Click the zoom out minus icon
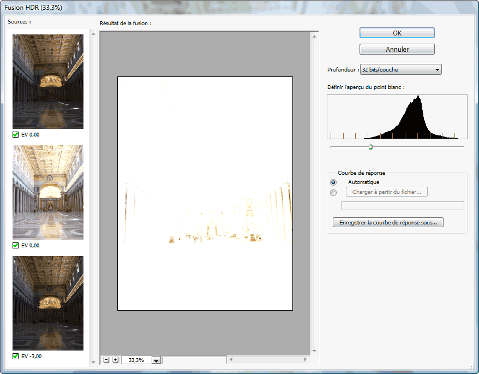479x374 pixels. (x=106, y=360)
